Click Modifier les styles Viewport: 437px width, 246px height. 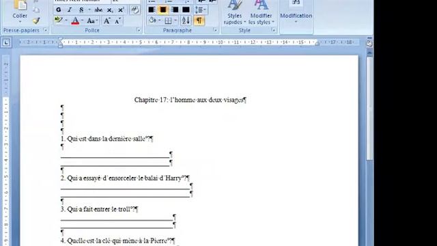(x=261, y=12)
